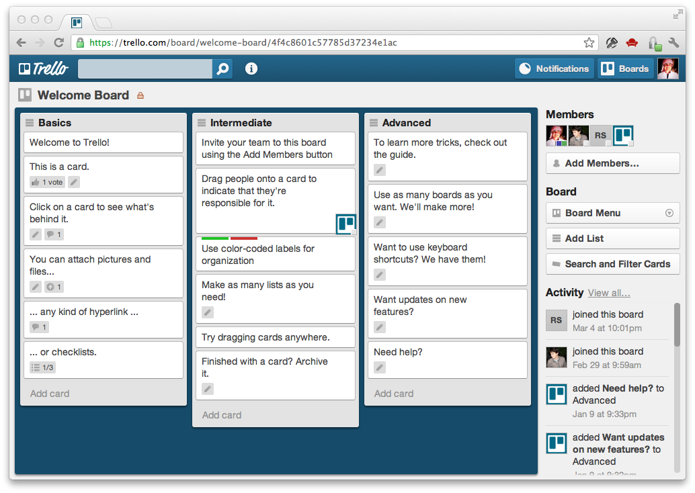
Task: Click the Add Members... button
Action: point(612,163)
